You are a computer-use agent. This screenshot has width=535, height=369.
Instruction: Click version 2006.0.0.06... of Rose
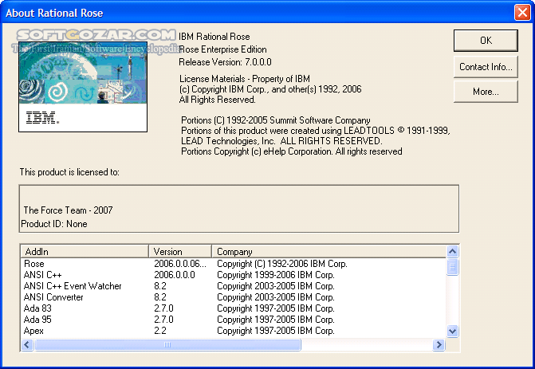click(x=180, y=264)
